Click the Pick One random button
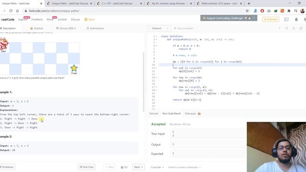Image resolution: width=306 pixels, height=172 pixels. (87, 167)
